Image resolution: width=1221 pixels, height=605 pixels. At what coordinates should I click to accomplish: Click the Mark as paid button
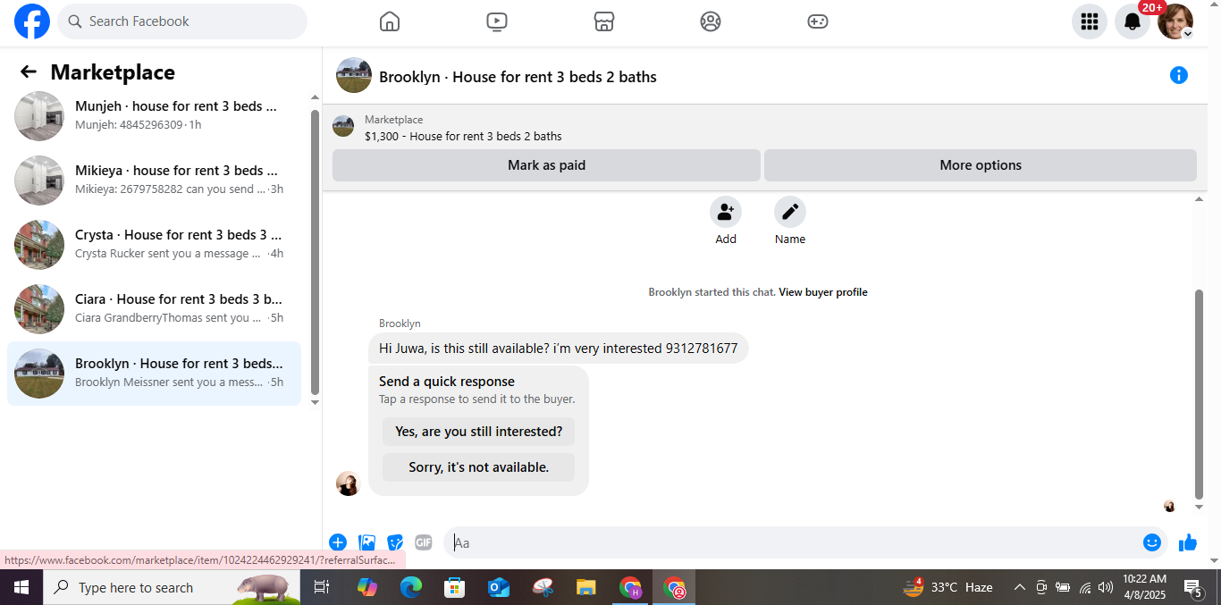tap(546, 165)
